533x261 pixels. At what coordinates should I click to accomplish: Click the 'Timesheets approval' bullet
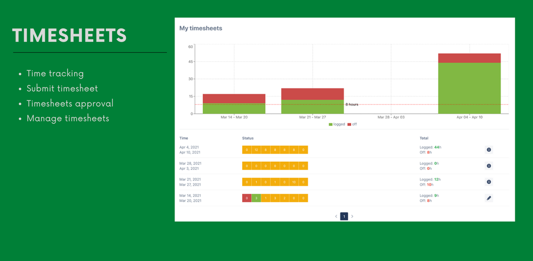click(x=70, y=104)
